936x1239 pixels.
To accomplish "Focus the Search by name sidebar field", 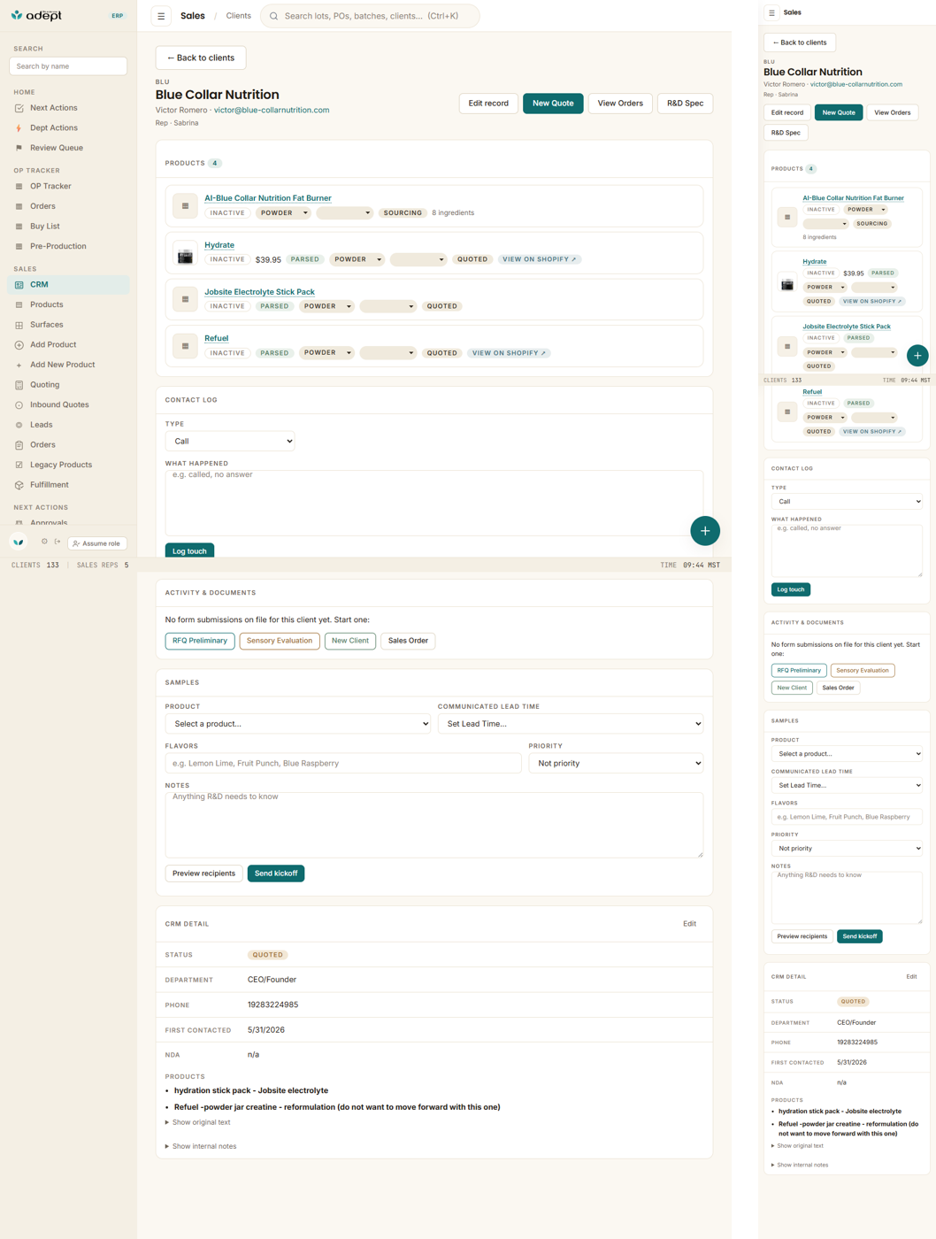I will (68, 66).
